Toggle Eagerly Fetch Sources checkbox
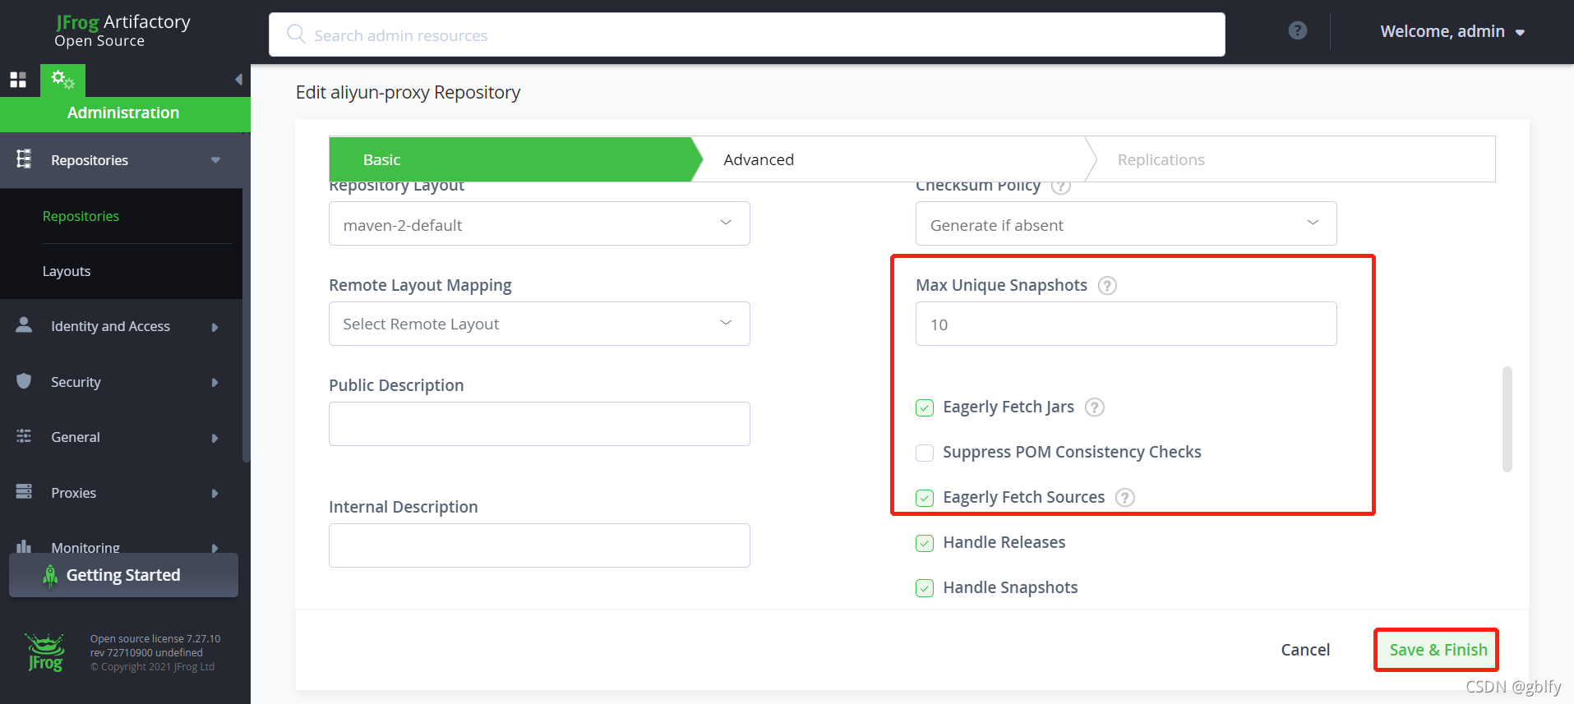 [x=925, y=498]
